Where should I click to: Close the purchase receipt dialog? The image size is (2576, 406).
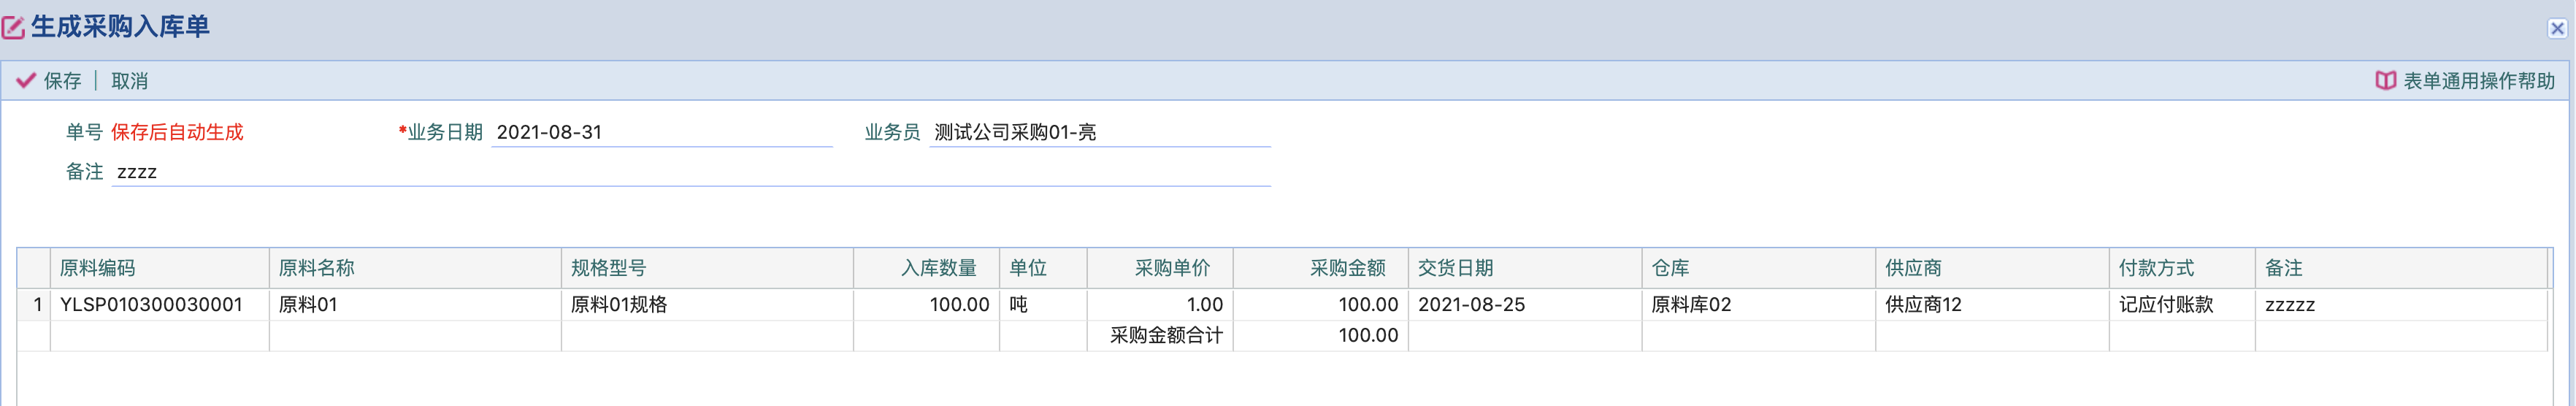[x=2557, y=28]
